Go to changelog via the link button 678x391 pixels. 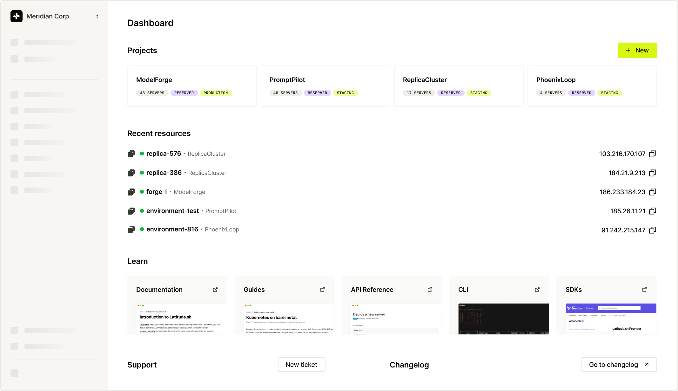click(619, 365)
